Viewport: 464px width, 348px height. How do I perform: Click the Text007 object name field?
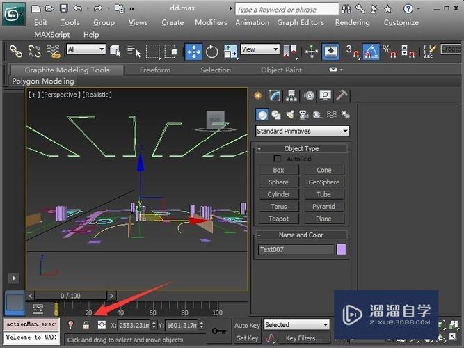296,249
